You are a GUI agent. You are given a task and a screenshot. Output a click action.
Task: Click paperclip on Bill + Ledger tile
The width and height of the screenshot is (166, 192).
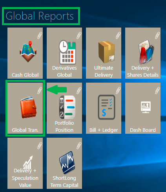click(118, 90)
